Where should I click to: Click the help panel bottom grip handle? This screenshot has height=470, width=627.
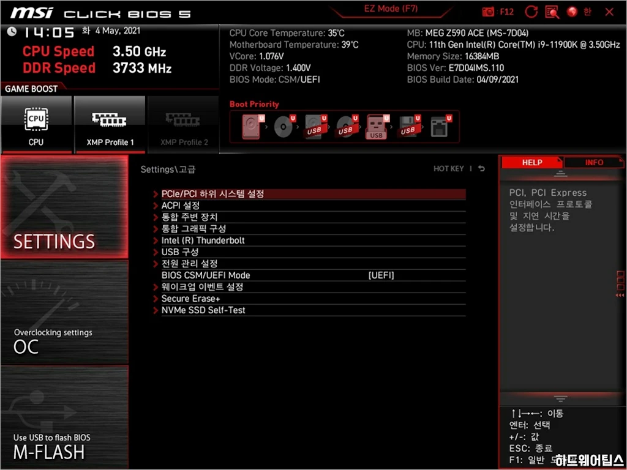[560, 398]
